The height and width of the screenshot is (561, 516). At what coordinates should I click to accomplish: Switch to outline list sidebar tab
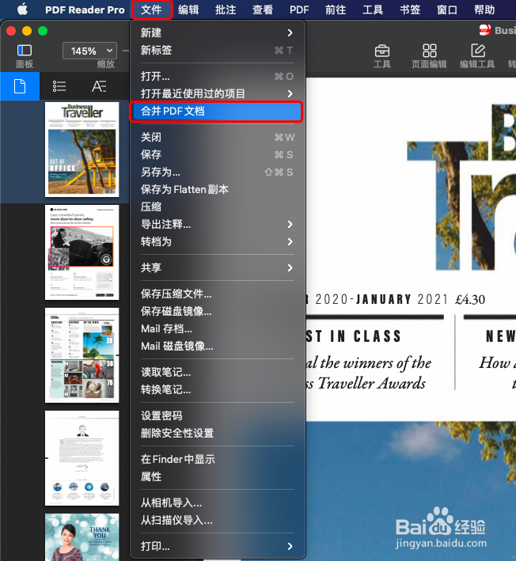pos(59,86)
